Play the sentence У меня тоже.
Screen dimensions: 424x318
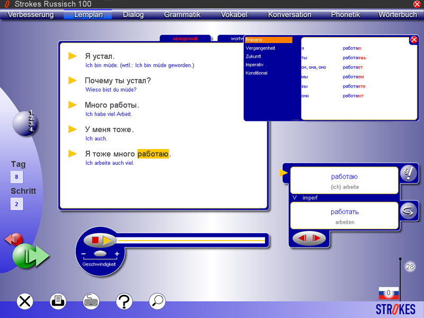73,129
